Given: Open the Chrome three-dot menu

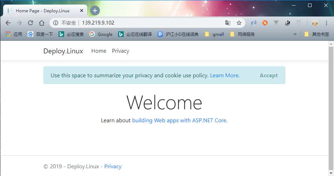Looking at the screenshot, I should (326, 23).
